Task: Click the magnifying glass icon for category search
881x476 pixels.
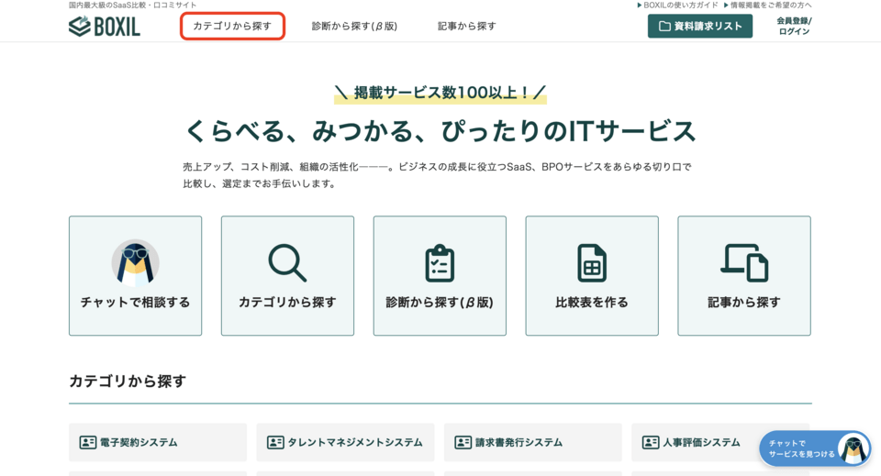Action: [287, 263]
